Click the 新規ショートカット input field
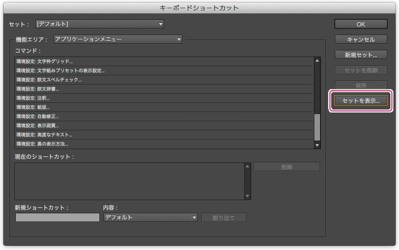This screenshot has height=250, width=399. pos(58,217)
